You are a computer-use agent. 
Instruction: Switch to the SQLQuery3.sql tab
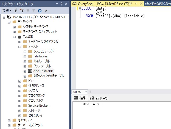click(x=102, y=4)
